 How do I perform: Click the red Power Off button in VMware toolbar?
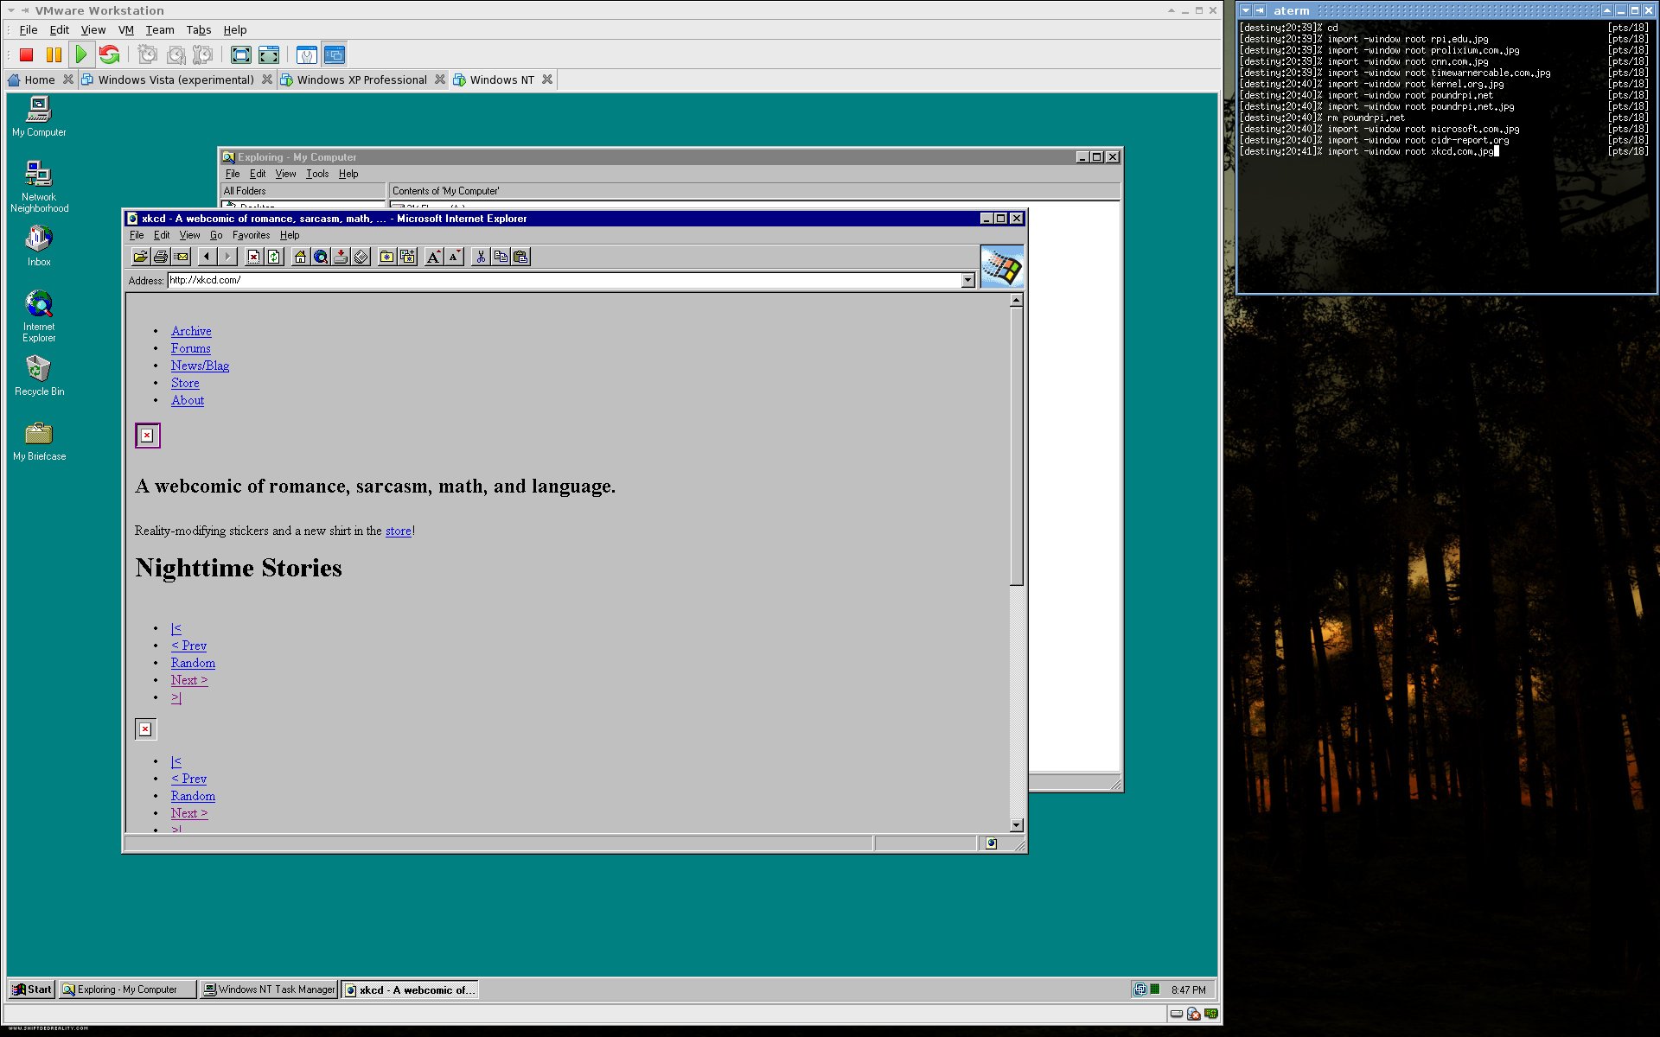pos(27,55)
